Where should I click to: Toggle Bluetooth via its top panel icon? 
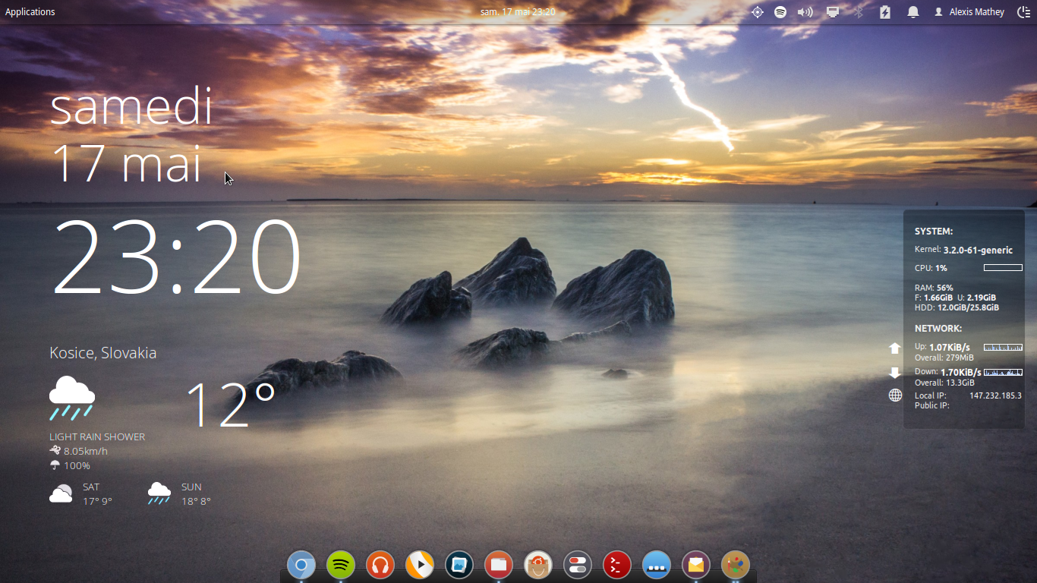click(859, 11)
